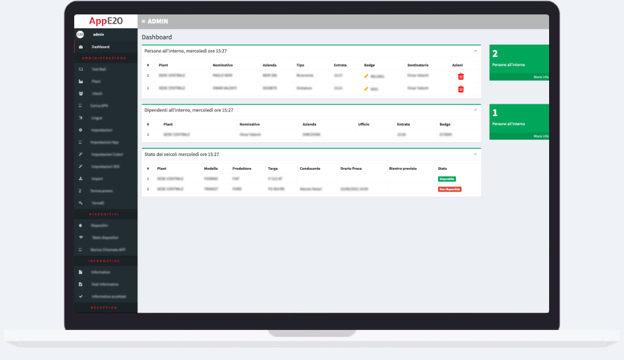Click the Informative accettate checkmark icon
This screenshot has width=624, height=360.
pos(80,296)
